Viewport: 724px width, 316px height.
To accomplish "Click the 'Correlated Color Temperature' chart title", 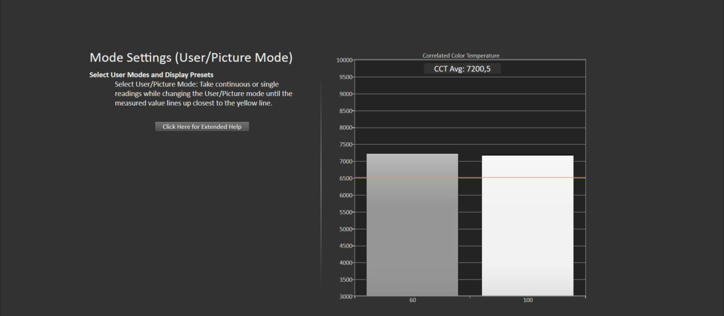I will click(461, 55).
